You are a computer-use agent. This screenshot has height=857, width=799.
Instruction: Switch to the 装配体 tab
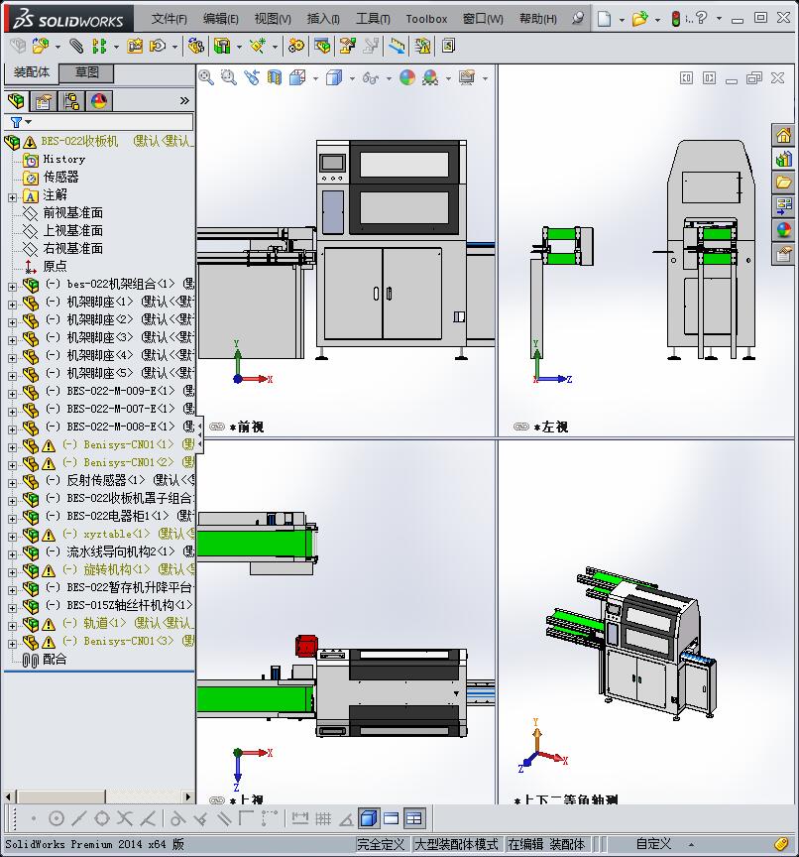(x=31, y=72)
